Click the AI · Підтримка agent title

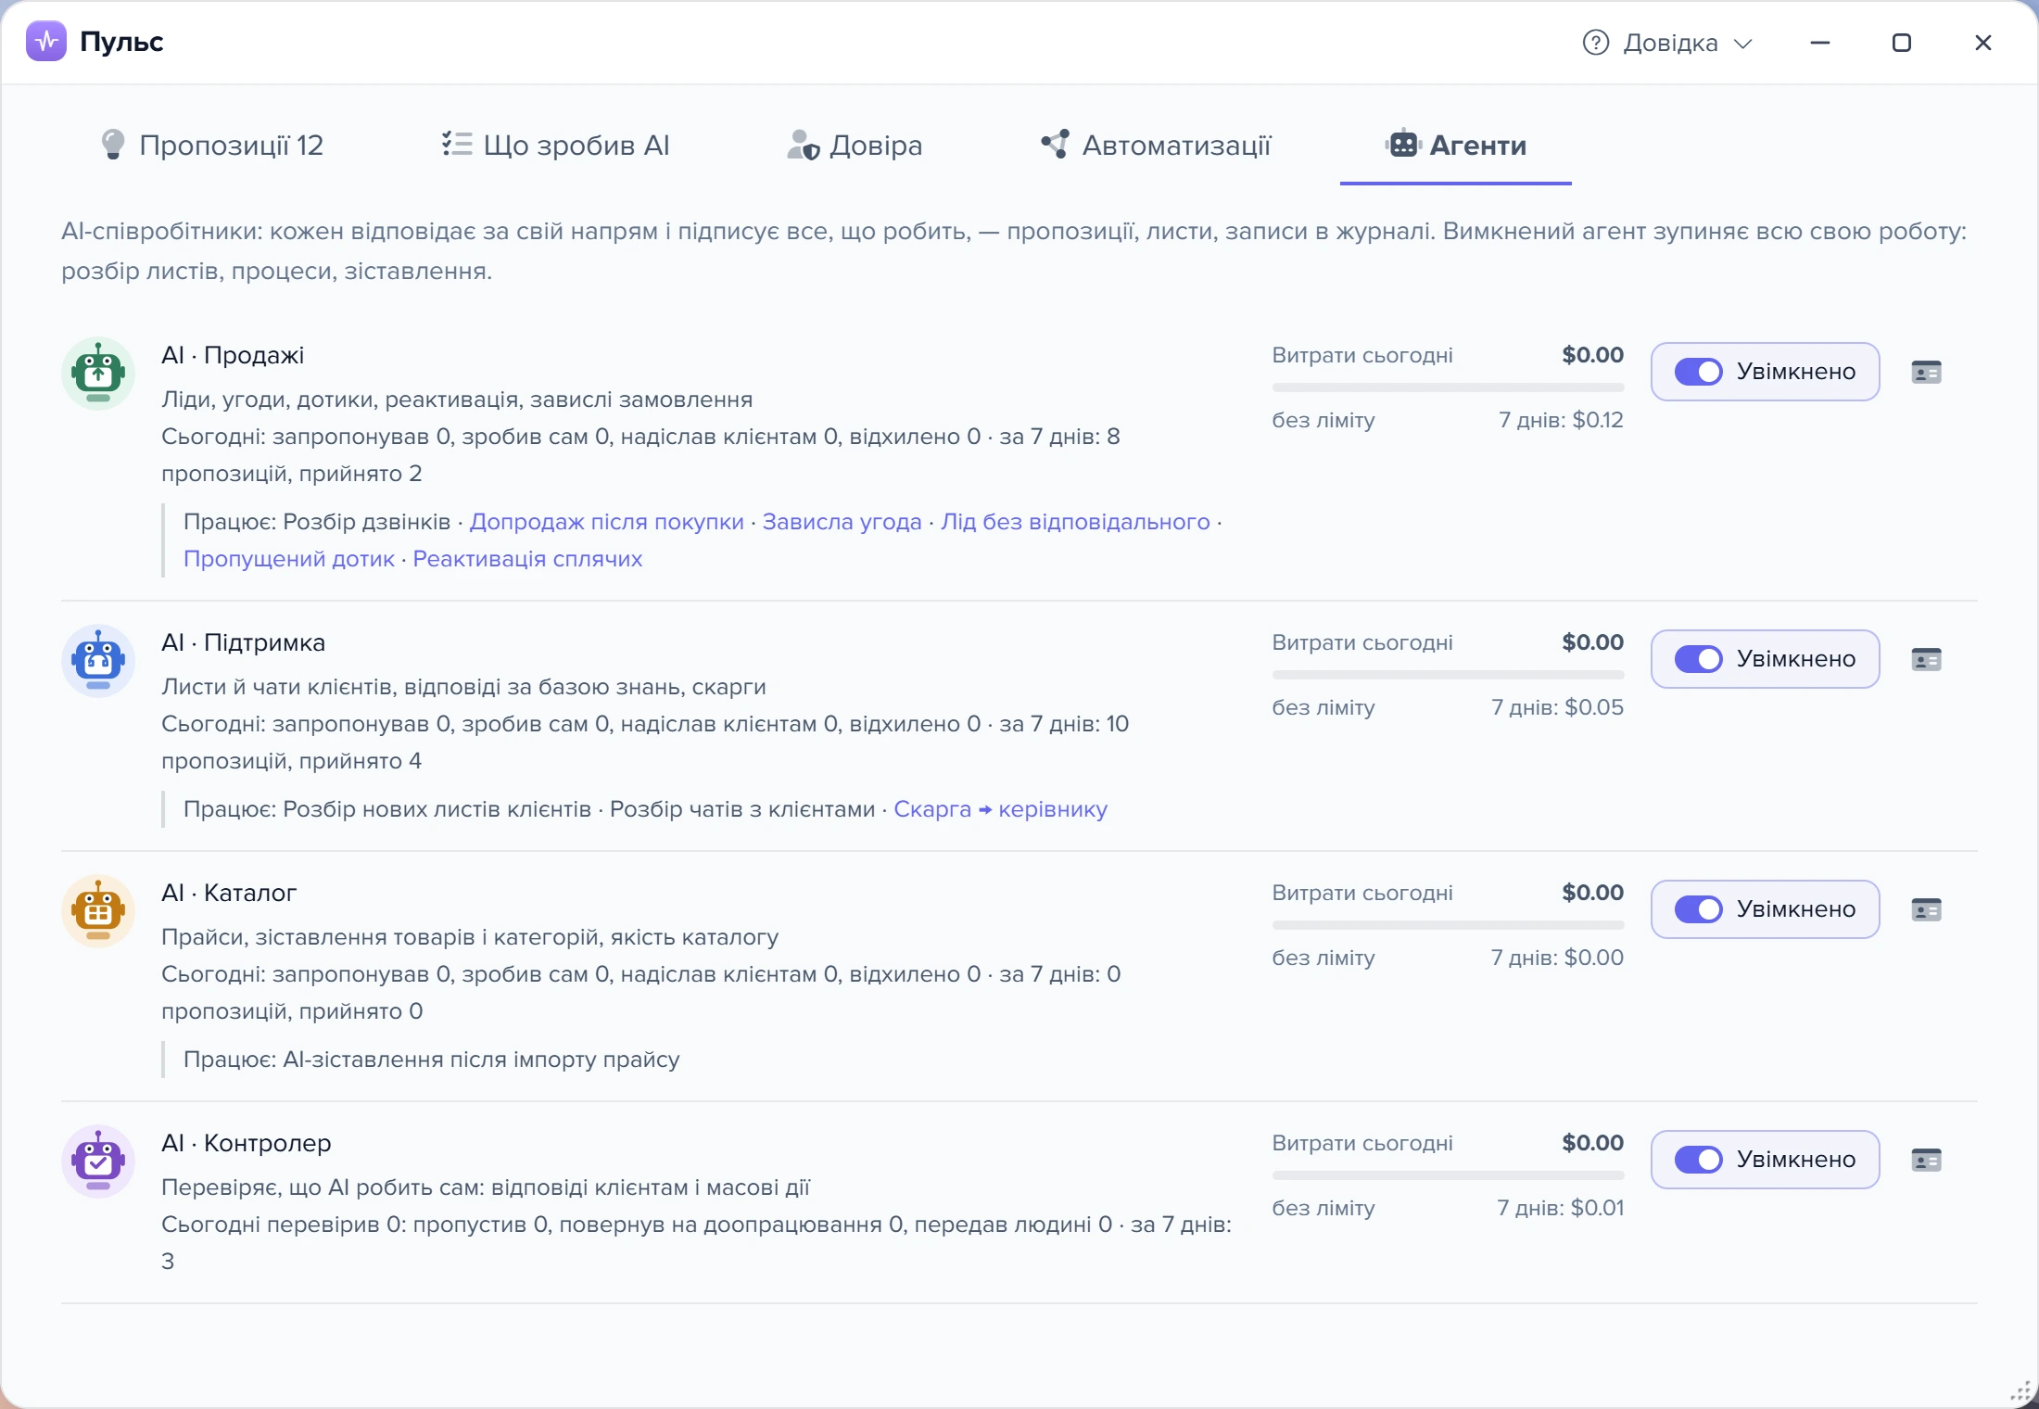[x=243, y=642]
